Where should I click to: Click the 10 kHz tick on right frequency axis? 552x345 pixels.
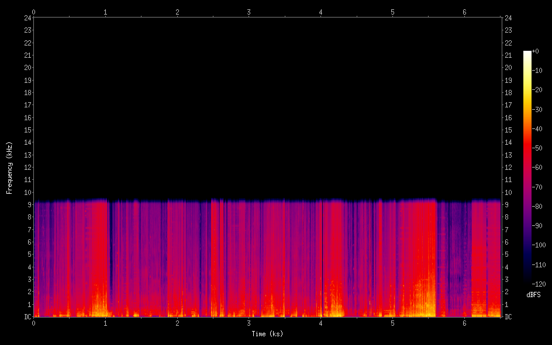(x=508, y=193)
